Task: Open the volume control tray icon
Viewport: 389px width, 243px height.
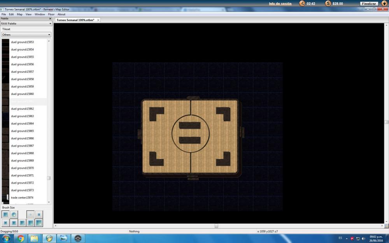Action: point(363,239)
